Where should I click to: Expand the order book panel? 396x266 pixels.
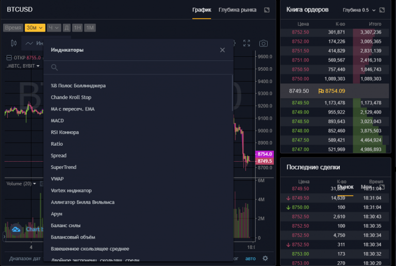(389, 10)
